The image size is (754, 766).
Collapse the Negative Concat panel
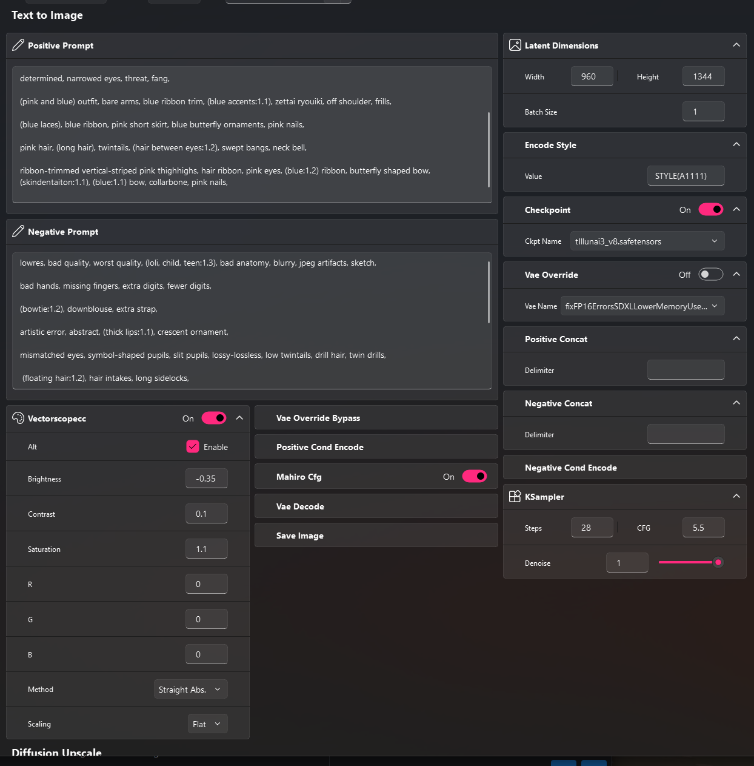click(x=736, y=403)
